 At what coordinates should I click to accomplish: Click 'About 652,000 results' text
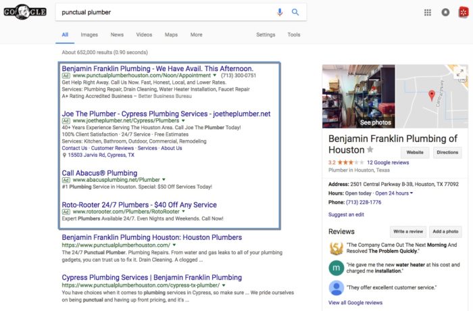tap(105, 53)
